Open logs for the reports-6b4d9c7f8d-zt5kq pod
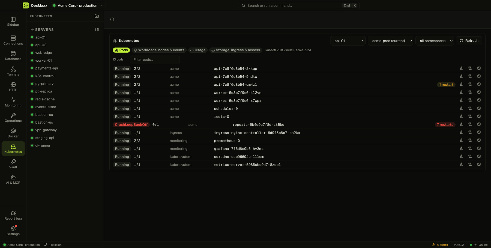The image size is (491, 248). tap(470, 124)
